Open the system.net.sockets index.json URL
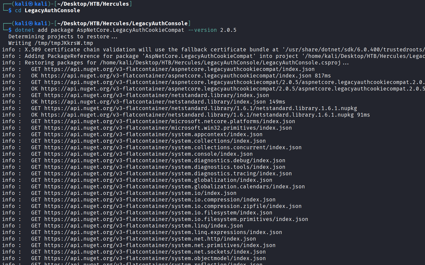Image resolution: width=425 pixels, height=265 pixels. pos(155,252)
